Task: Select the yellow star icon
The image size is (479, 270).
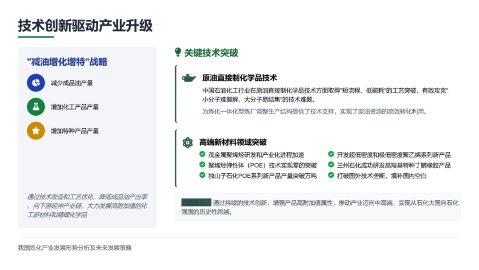Action: coord(36,131)
